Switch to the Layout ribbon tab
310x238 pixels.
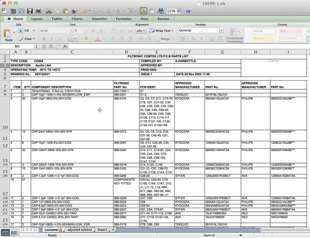37,19
